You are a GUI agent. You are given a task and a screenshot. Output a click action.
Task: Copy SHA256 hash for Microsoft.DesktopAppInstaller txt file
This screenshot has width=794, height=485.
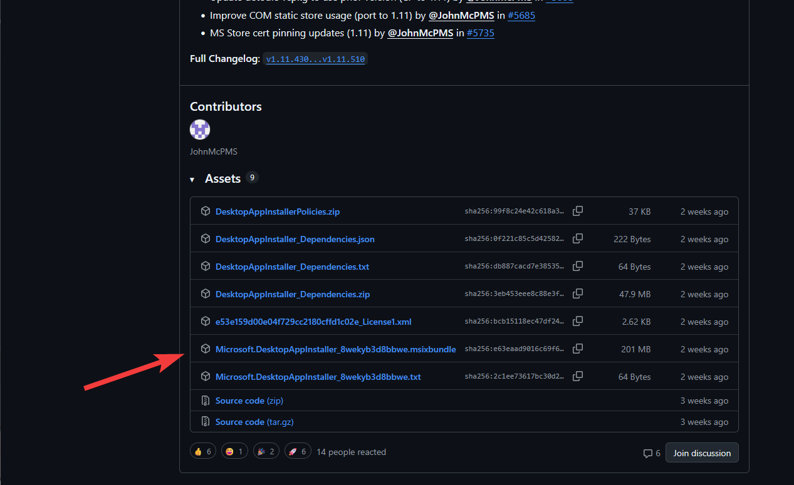point(578,376)
